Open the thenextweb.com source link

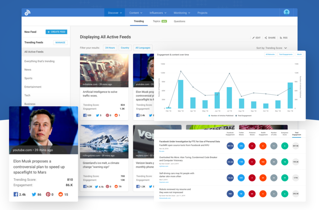tap(165, 198)
